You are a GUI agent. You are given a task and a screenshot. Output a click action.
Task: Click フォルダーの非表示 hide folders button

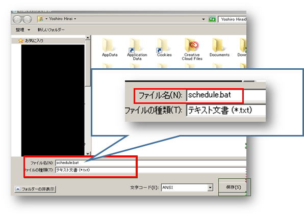point(35,189)
